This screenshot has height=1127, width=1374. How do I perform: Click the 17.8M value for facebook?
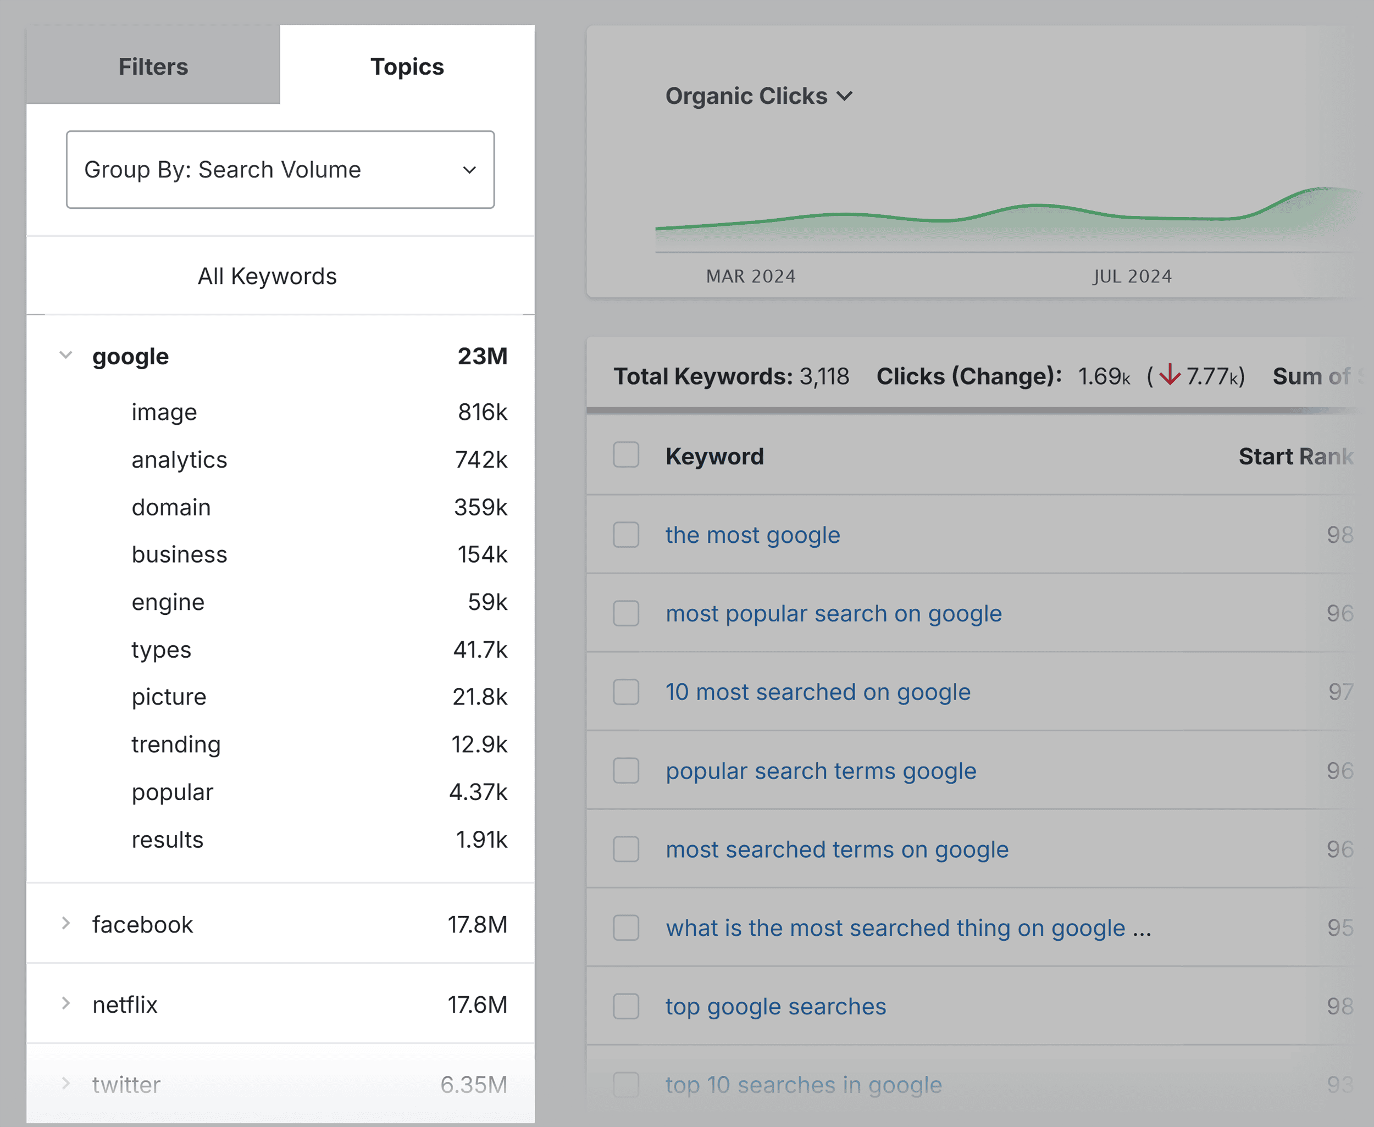click(x=477, y=924)
